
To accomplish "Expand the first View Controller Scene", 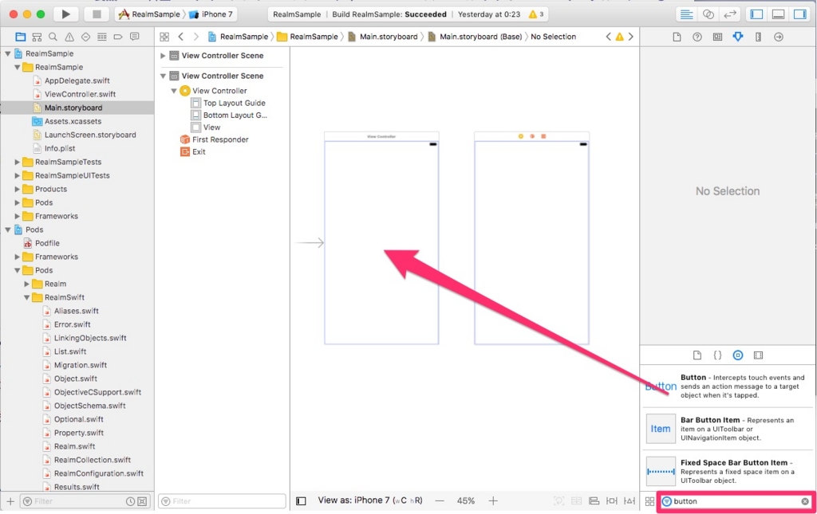I will pos(163,56).
